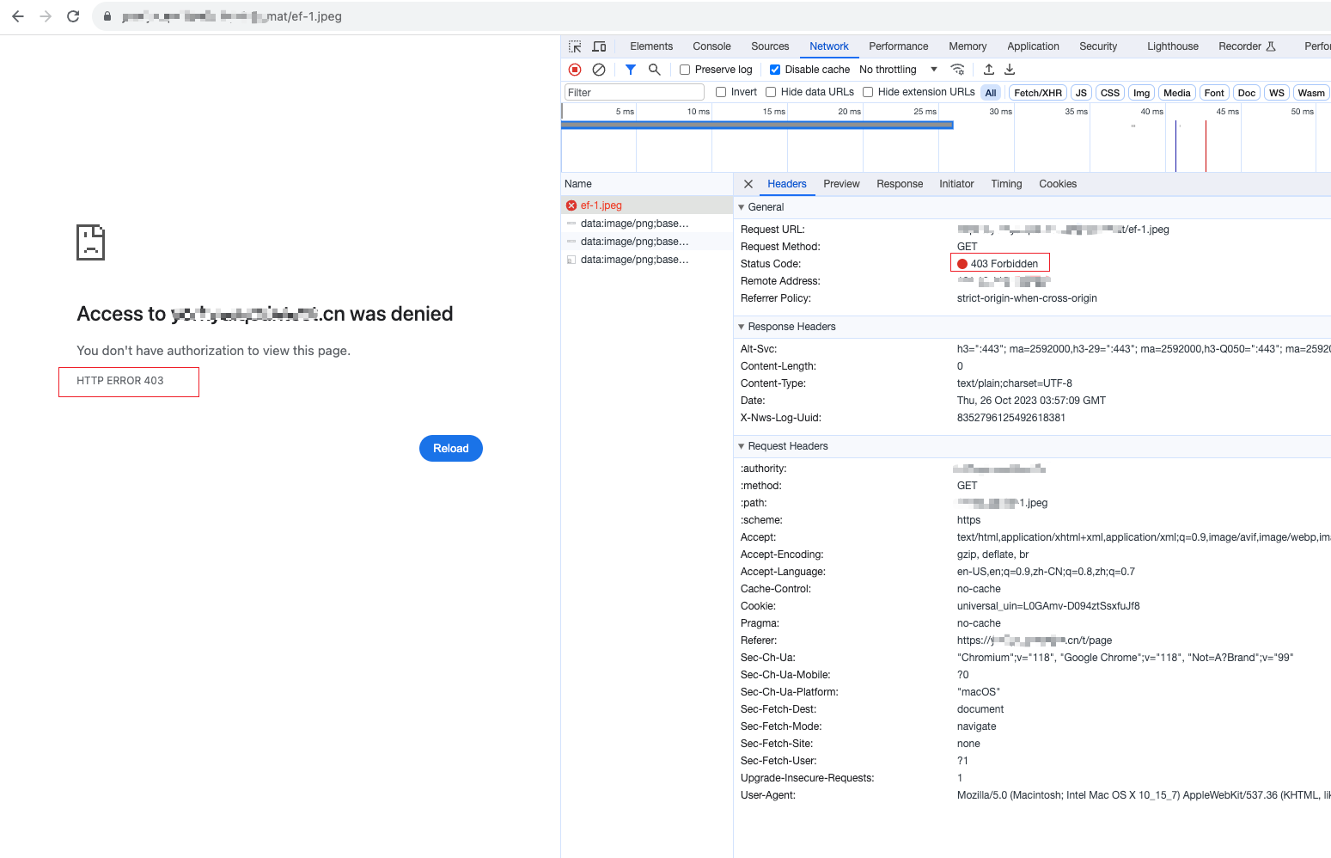The width and height of the screenshot is (1331, 858).
Task: Select the ef-1.jpeg request row
Action: tap(647, 205)
